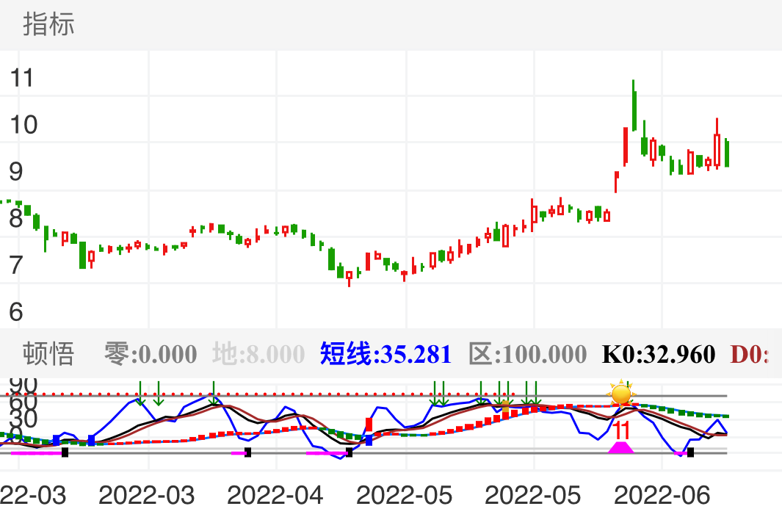Click the 区:100.000 legend value
The width and height of the screenshot is (782, 520).
pyautogui.click(x=526, y=354)
